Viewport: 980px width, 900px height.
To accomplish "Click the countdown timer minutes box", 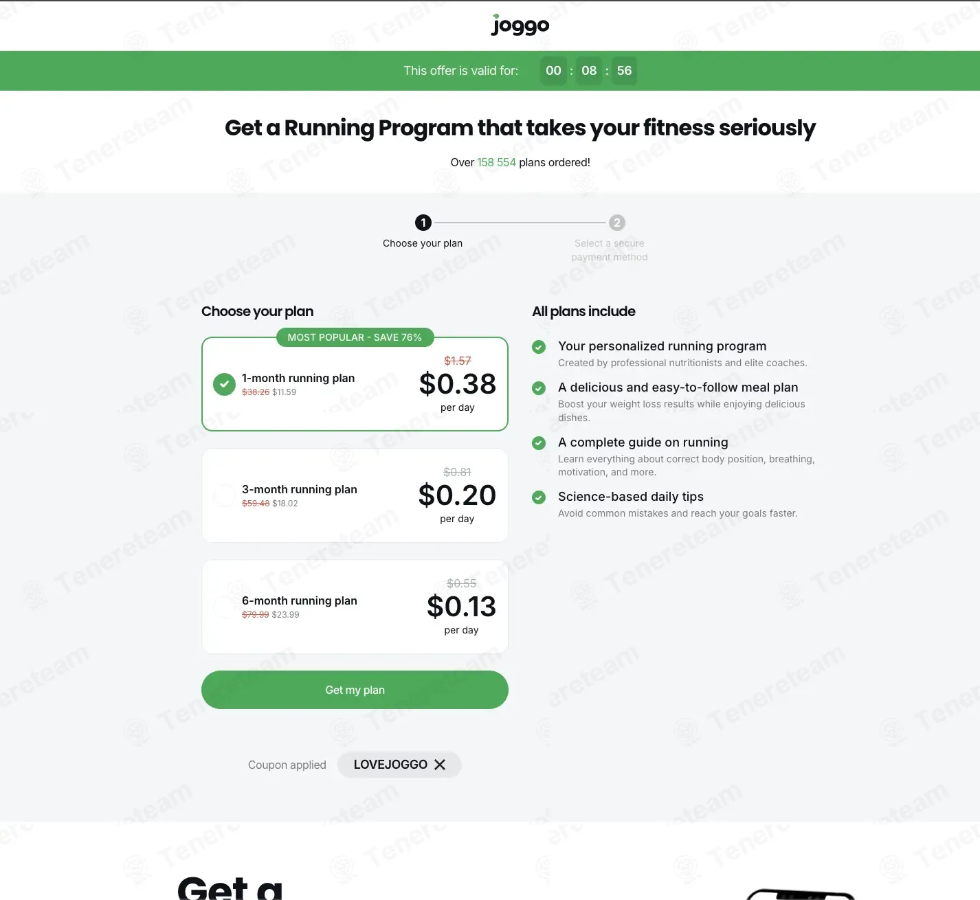I will click(x=589, y=71).
